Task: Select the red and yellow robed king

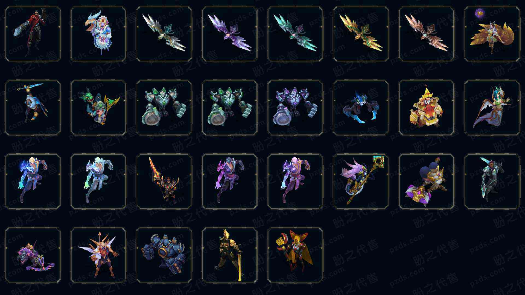Action: [427, 108]
